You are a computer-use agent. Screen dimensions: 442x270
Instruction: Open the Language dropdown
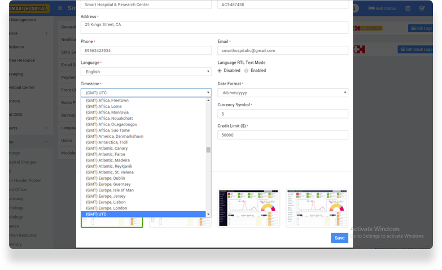coord(146,72)
